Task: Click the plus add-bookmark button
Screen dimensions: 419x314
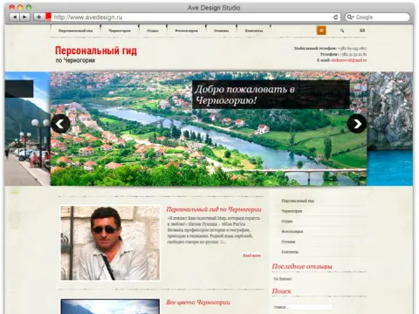Action: pyautogui.click(x=38, y=17)
